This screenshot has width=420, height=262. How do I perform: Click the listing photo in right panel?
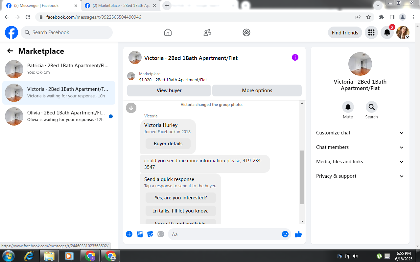[360, 64]
